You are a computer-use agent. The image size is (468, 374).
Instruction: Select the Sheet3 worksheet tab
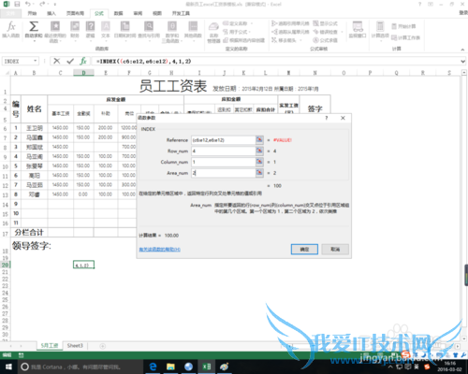click(75, 345)
